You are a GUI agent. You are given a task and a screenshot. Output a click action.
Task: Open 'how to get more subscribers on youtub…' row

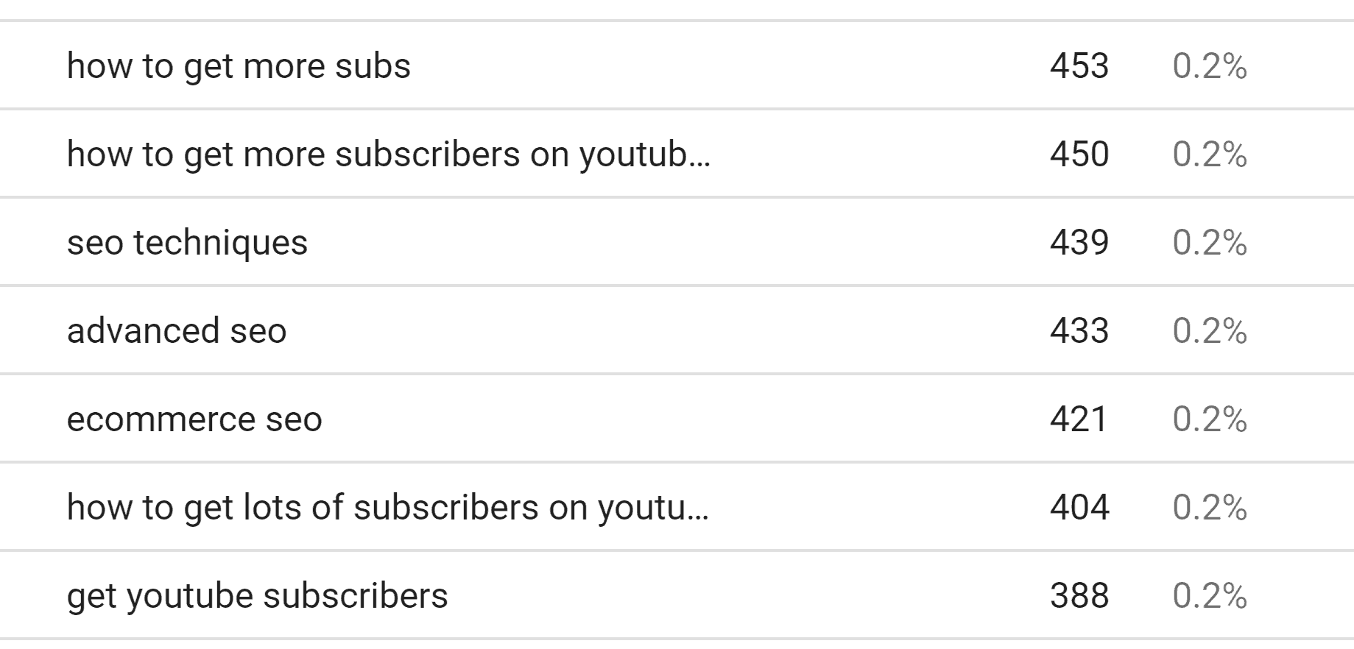point(677,154)
